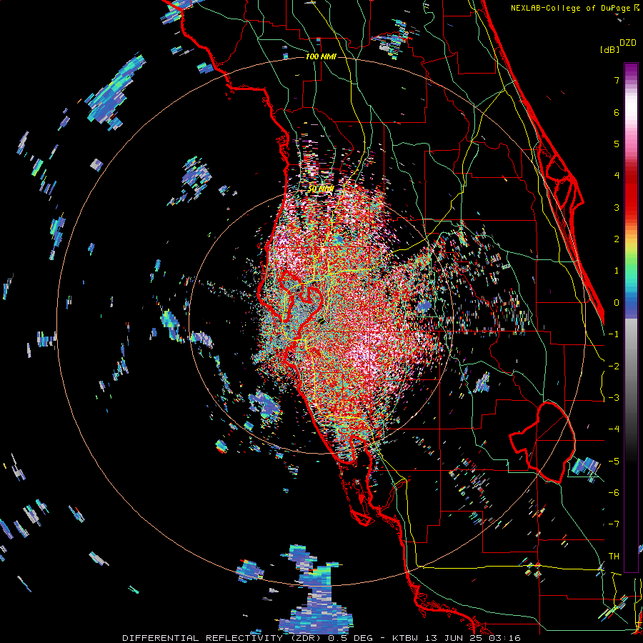This screenshot has width=643, height=643.
Task: Click the positive 1 tick label on scale
Action: coord(617,271)
